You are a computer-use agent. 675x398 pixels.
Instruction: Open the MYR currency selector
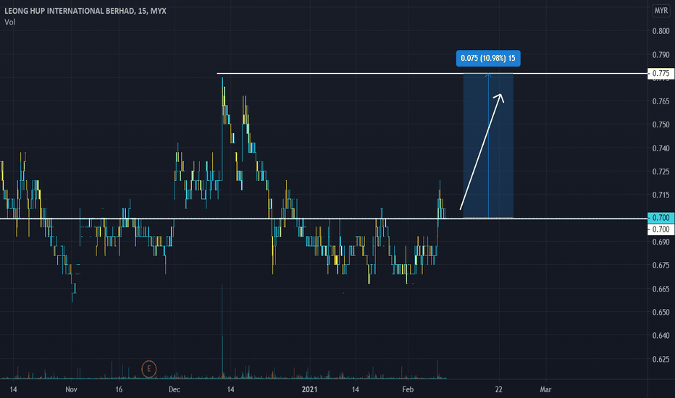tap(661, 11)
